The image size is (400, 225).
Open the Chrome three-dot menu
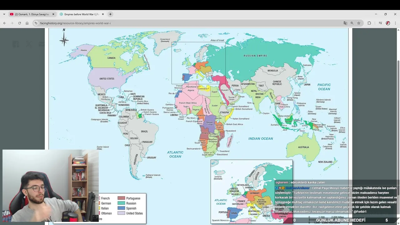pyautogui.click(x=395, y=23)
